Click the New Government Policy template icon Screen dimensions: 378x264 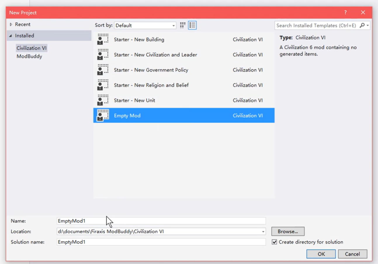click(103, 70)
